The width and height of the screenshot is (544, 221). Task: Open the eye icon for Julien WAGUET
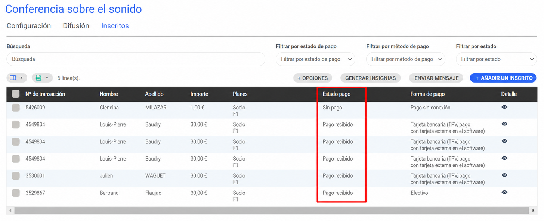point(504,175)
